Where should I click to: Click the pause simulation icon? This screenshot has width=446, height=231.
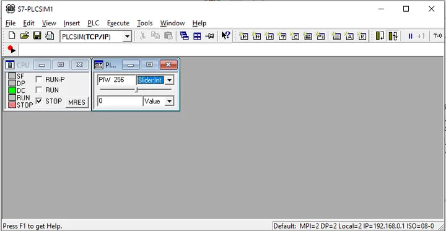[x=410, y=36]
